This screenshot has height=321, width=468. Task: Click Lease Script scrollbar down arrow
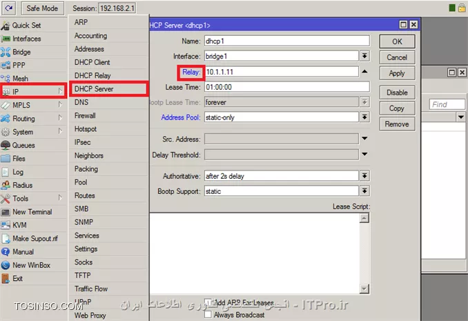[364, 289]
